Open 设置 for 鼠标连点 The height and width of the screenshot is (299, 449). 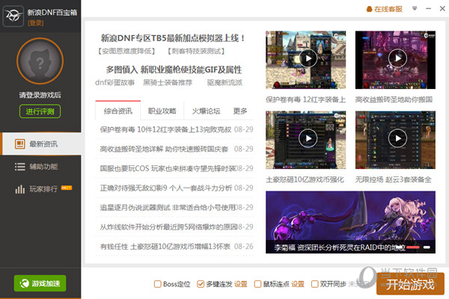pos(298,284)
